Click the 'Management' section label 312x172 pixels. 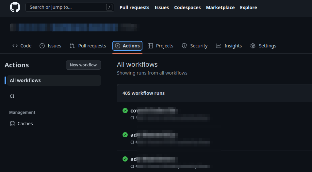point(22,112)
